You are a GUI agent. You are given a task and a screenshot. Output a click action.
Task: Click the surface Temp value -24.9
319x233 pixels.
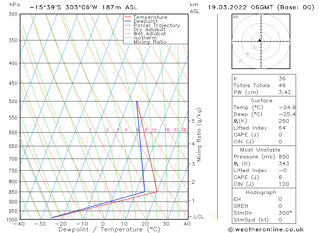coord(287,107)
